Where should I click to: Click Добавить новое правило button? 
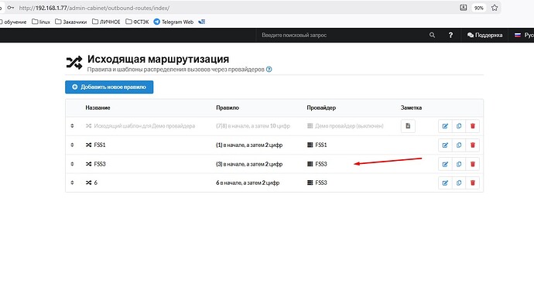tap(109, 87)
